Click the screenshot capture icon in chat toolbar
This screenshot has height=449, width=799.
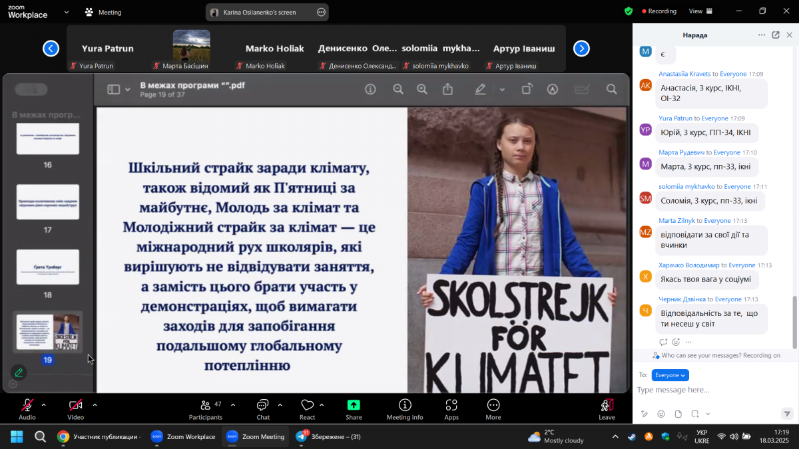tap(694, 413)
